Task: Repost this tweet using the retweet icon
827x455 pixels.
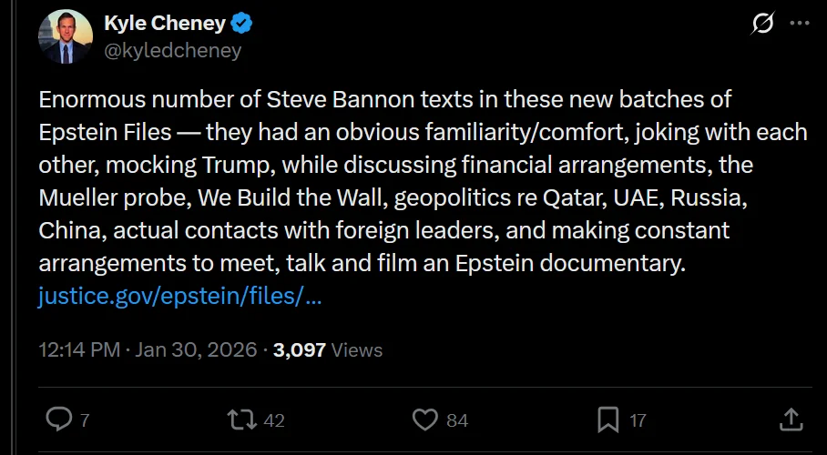Action: (x=243, y=420)
